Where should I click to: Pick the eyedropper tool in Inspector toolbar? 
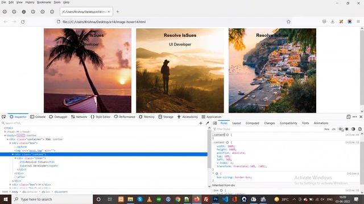point(207,123)
